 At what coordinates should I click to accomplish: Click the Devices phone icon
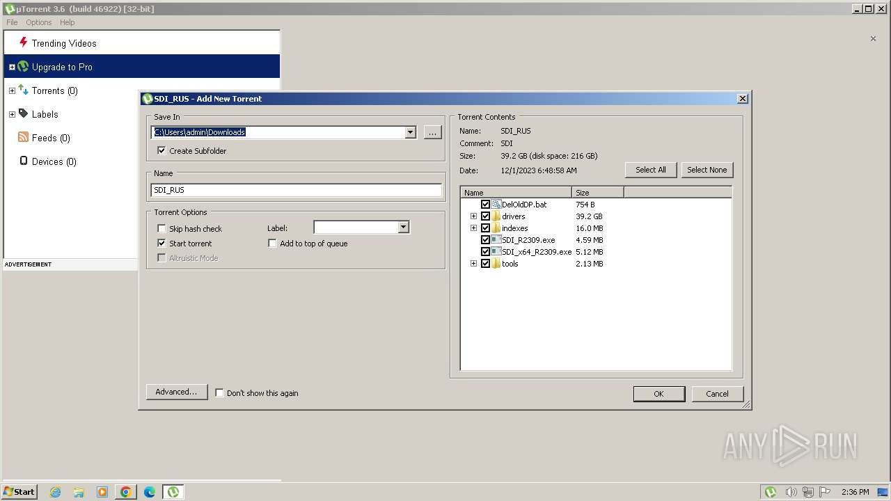[x=24, y=161]
